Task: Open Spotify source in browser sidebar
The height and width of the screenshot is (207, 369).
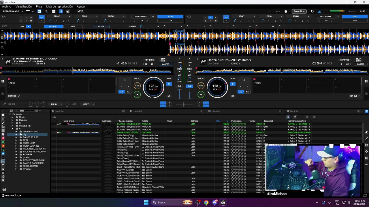Action: [x=3, y=142]
